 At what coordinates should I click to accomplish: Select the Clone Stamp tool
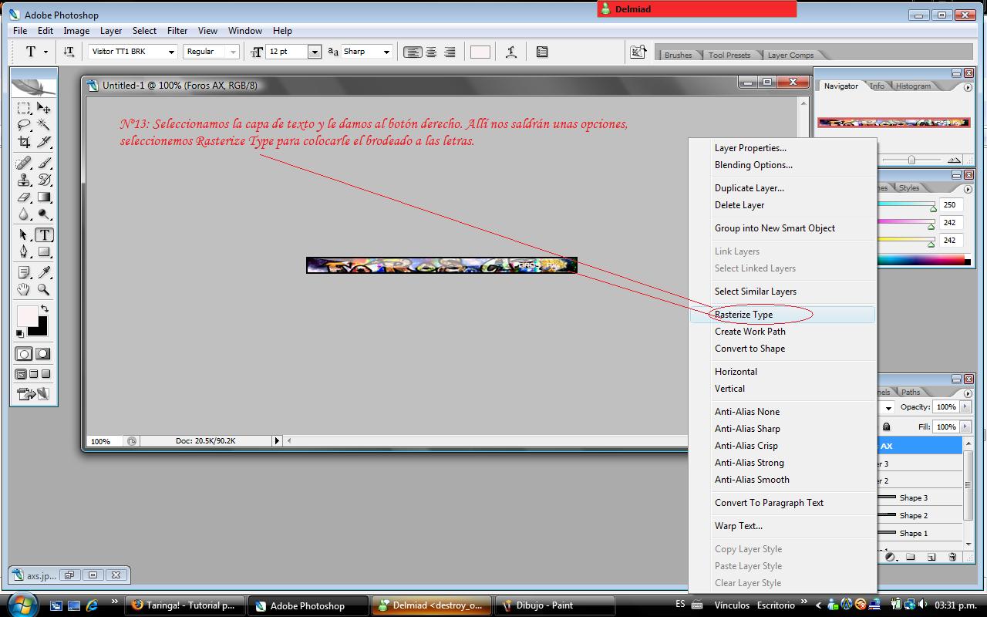[24, 180]
